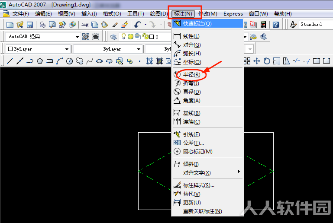Image resolution: width=333 pixels, height=223 pixels.
Task: Select the Line draw tool
Action: tap(10, 61)
